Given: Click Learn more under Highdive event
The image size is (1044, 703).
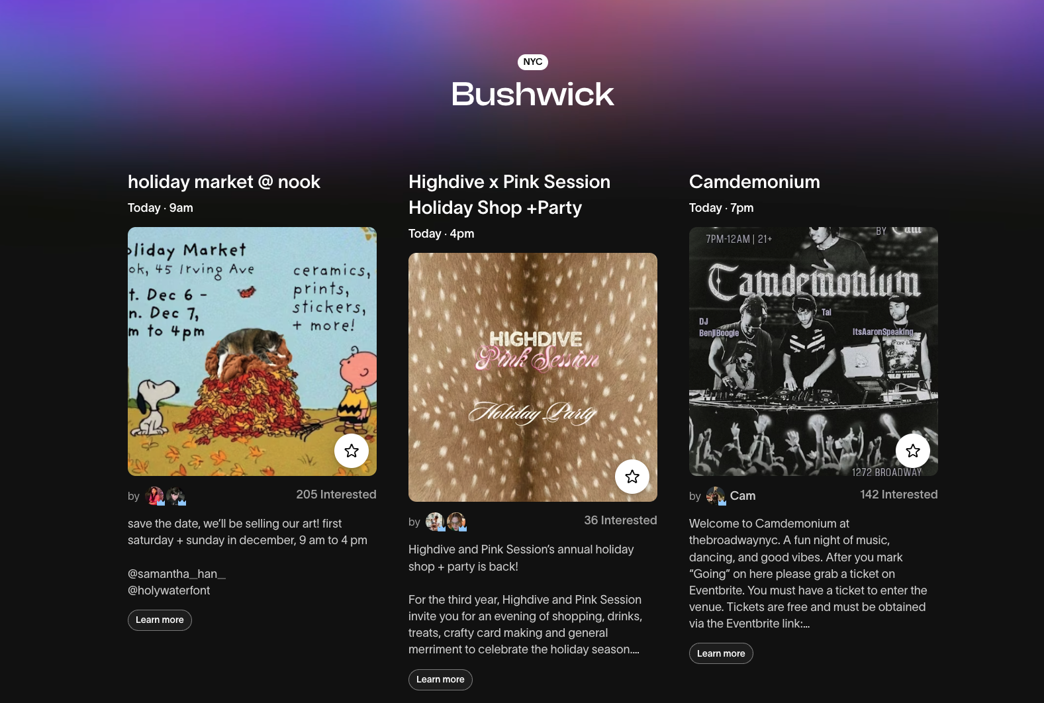Looking at the screenshot, I should [440, 680].
